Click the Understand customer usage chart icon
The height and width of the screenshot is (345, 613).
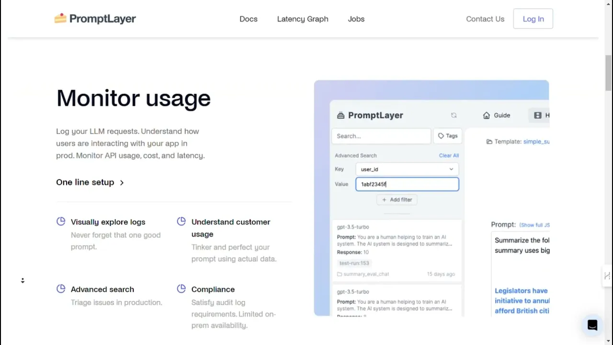click(x=181, y=221)
